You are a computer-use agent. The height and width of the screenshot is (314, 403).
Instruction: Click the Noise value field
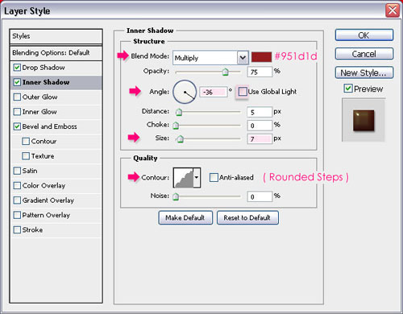(x=260, y=196)
